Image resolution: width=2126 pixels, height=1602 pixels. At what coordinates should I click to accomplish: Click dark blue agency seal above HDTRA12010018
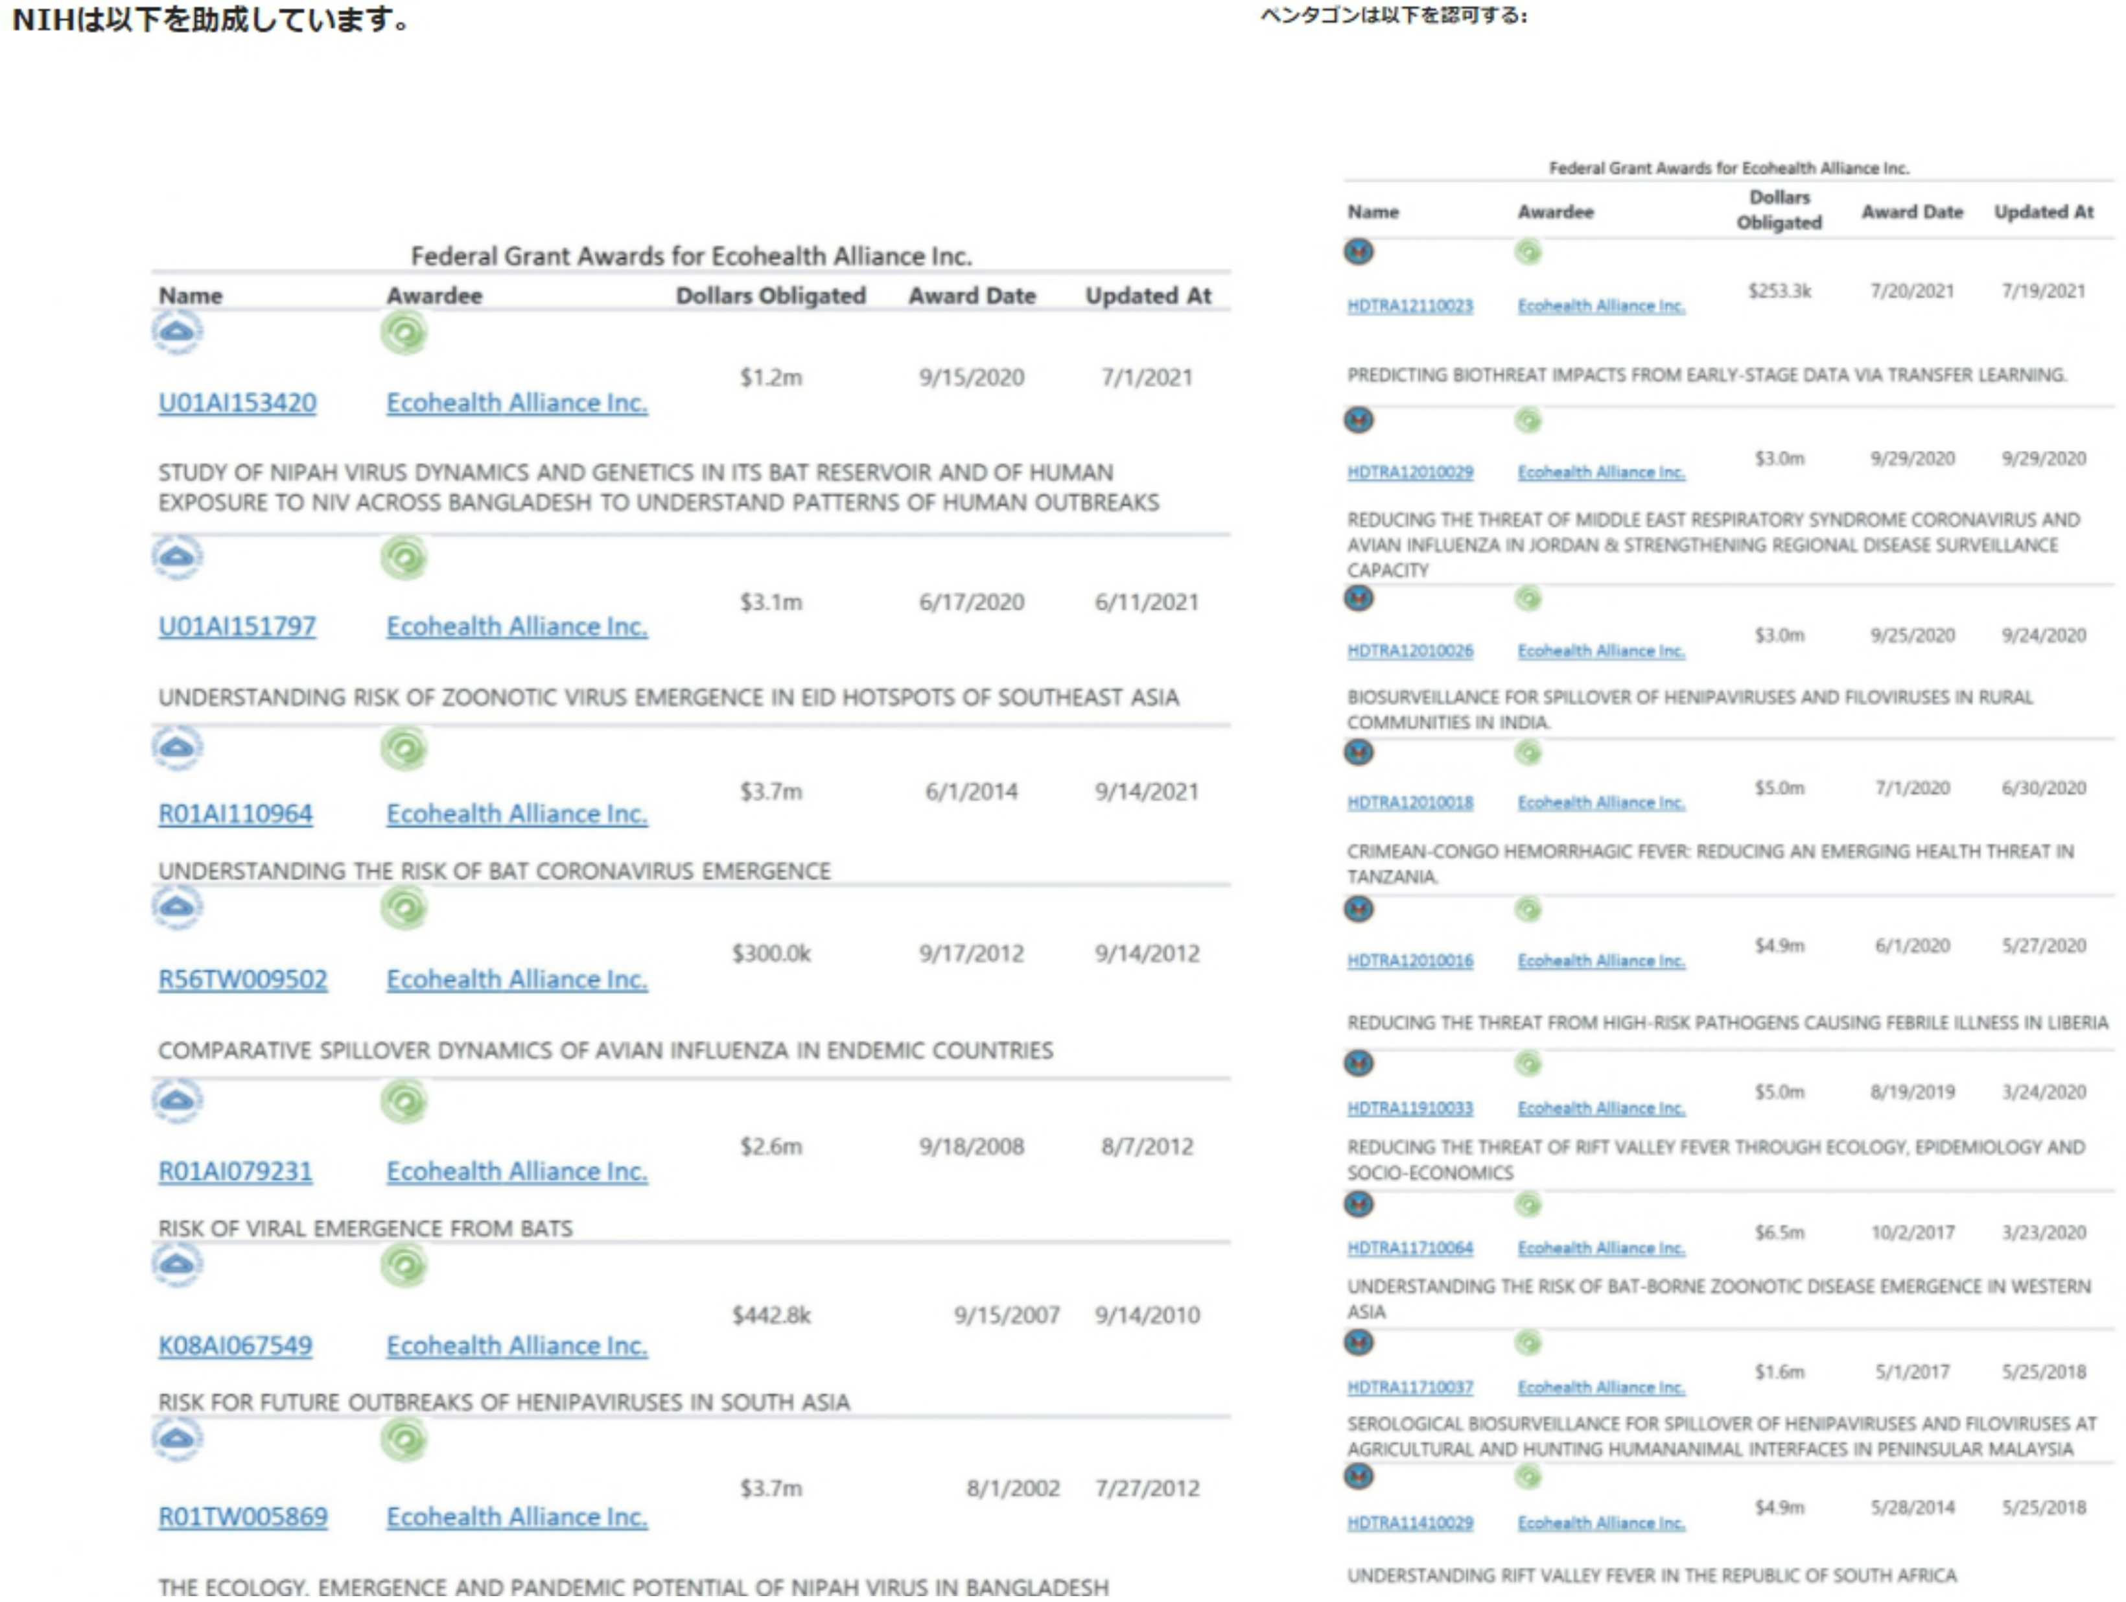click(x=1358, y=753)
